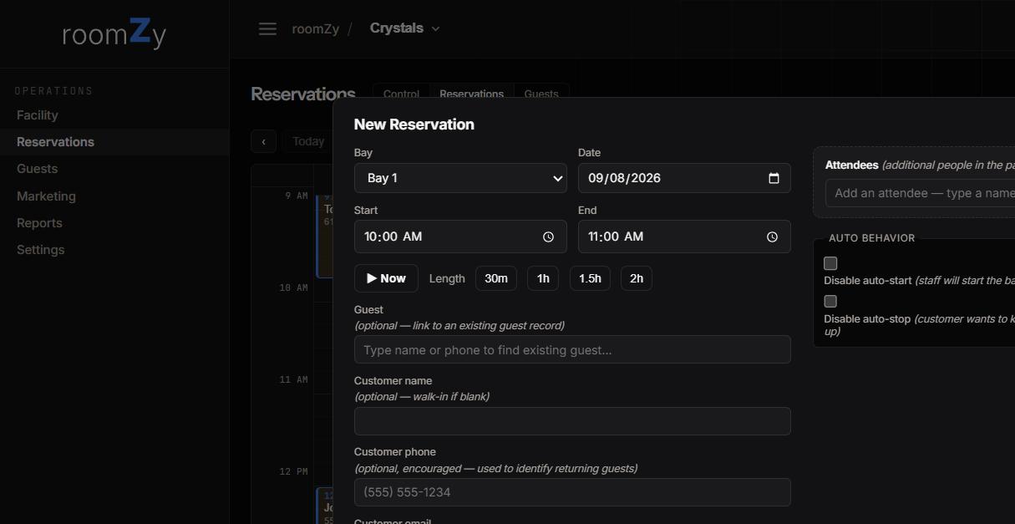1015x524 pixels.
Task: Set length to 30m
Action: click(x=496, y=278)
